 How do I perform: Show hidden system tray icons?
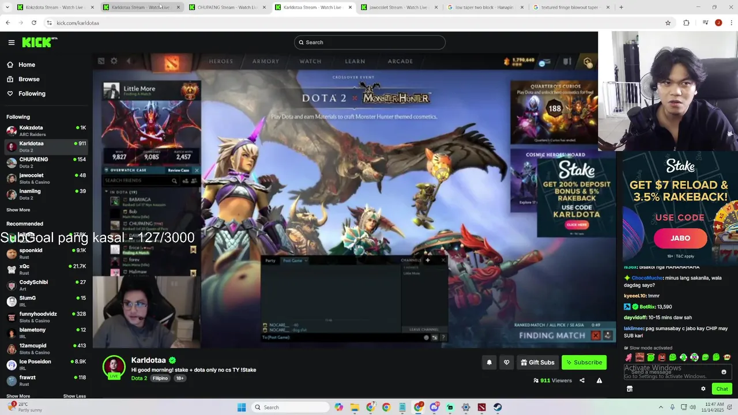click(x=661, y=408)
